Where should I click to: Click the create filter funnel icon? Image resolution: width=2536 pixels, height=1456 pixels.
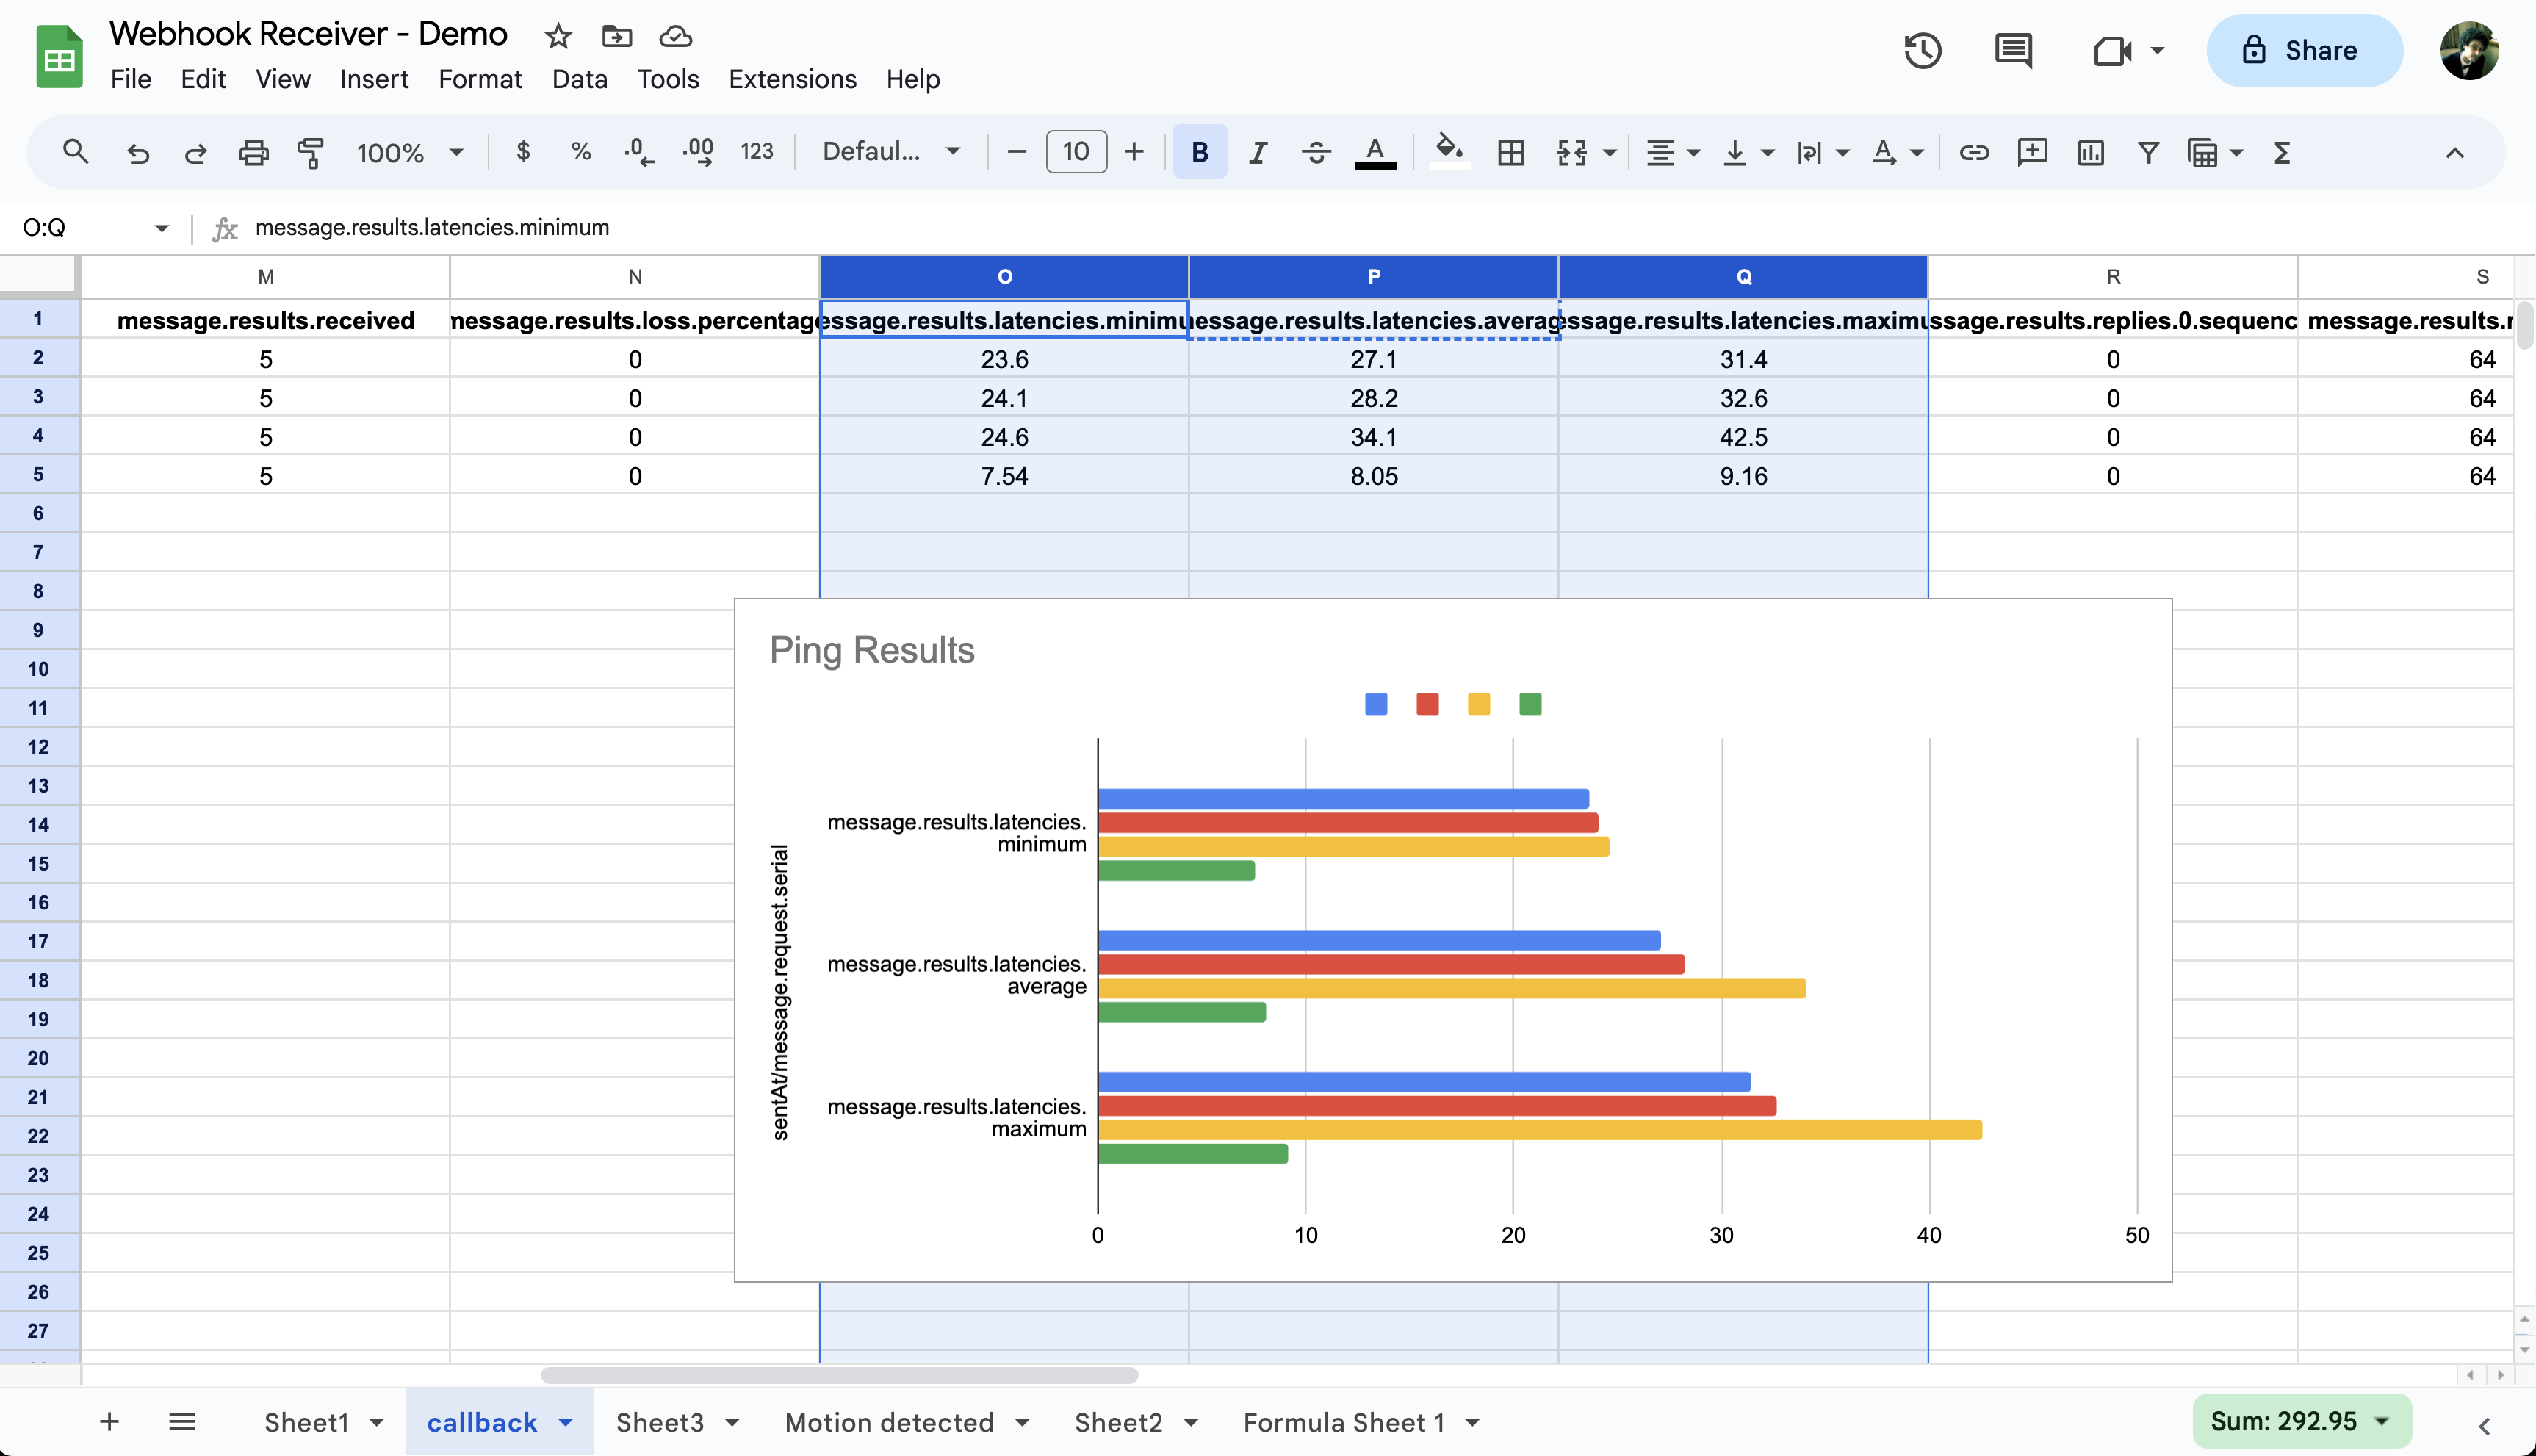pos(2148,152)
